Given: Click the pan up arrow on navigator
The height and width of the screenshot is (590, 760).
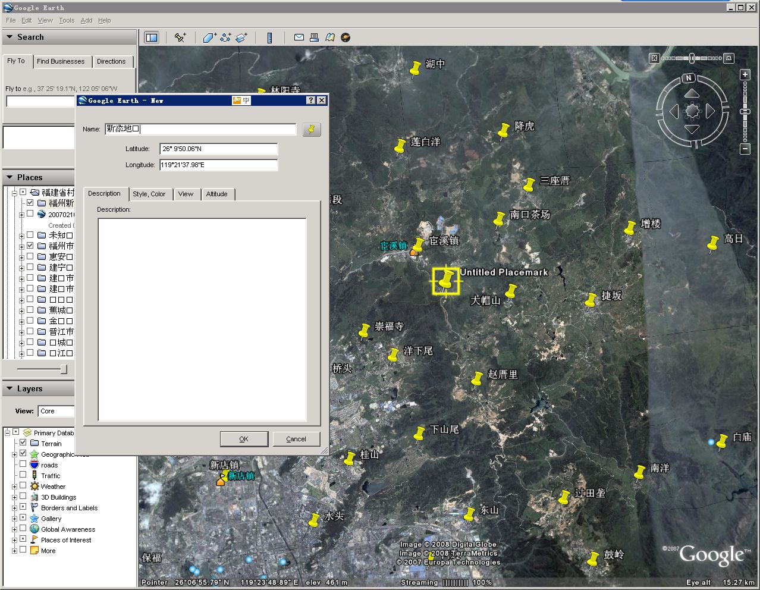Looking at the screenshot, I should click(x=692, y=93).
